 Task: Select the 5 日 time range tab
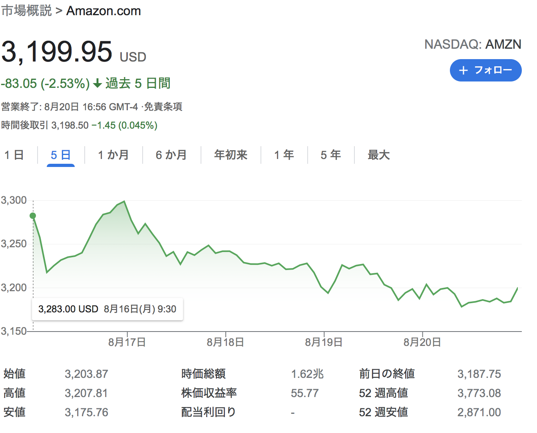[61, 155]
